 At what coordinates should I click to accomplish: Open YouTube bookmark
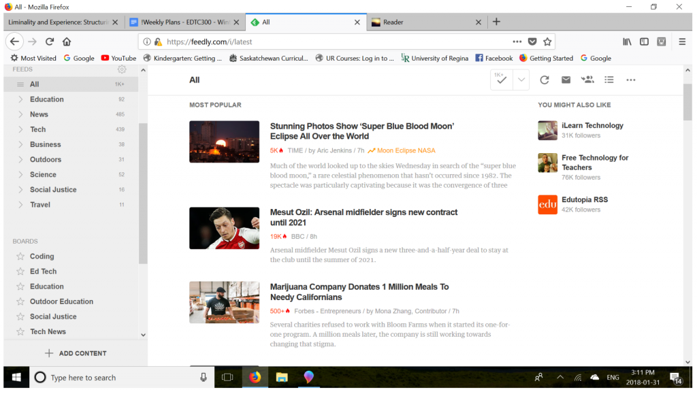coord(118,59)
